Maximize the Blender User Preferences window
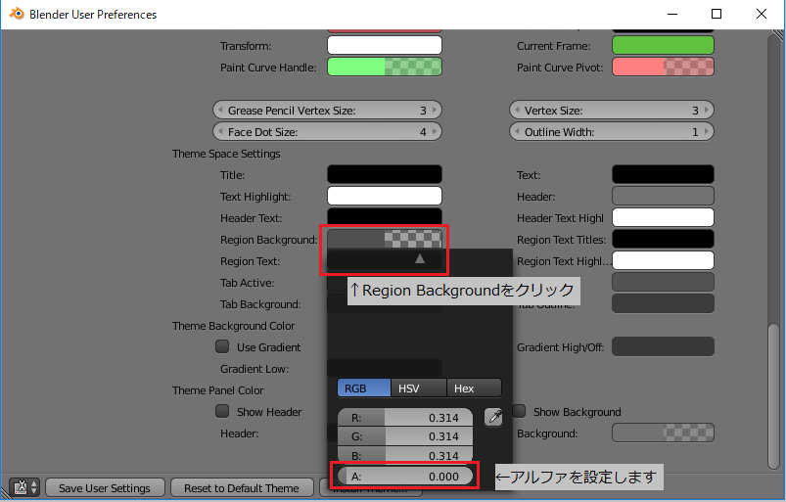 tap(717, 14)
